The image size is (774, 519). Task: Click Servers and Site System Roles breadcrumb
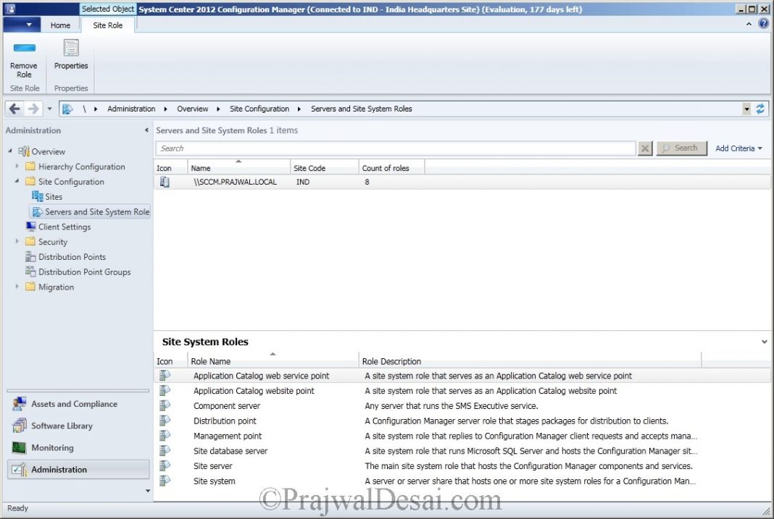pos(362,109)
